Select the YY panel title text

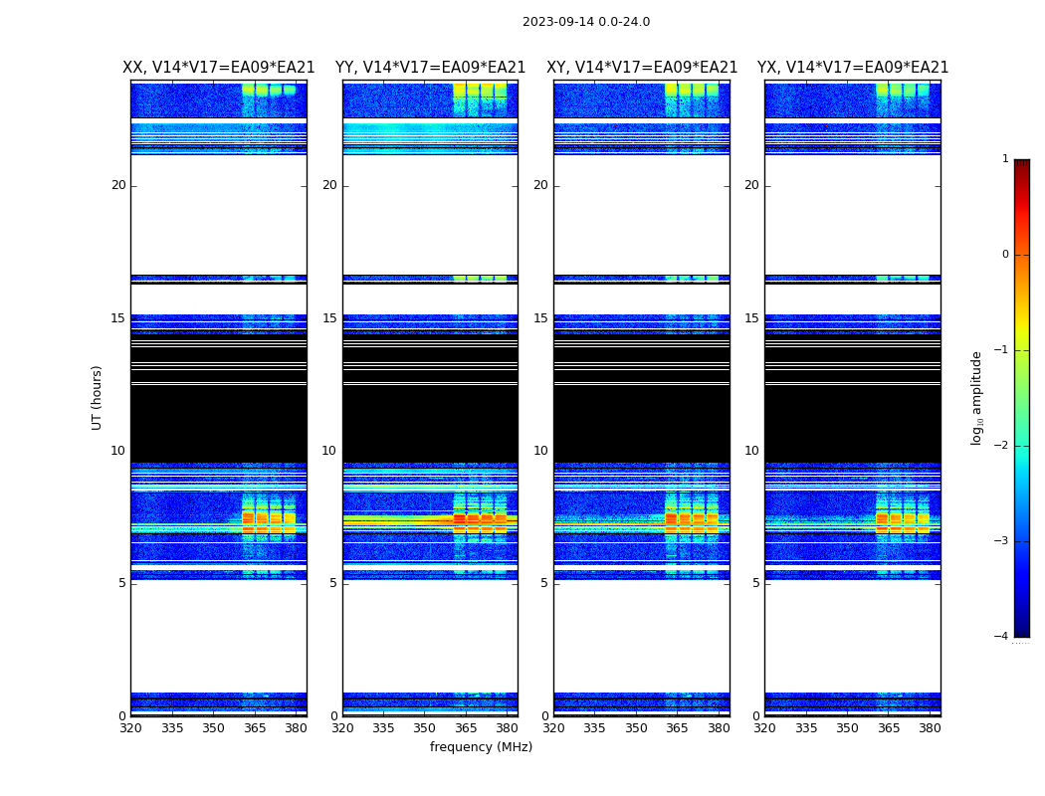pos(430,68)
